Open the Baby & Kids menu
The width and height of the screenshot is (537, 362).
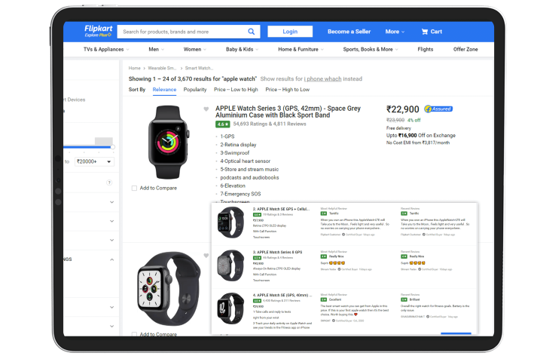(242, 49)
